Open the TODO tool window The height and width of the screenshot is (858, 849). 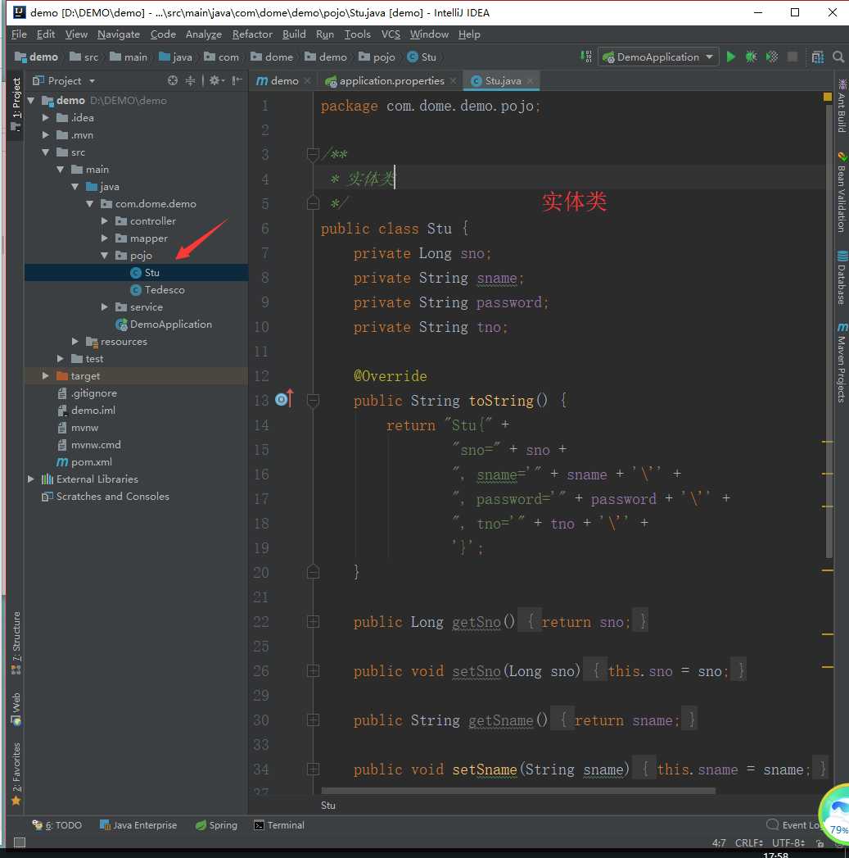tap(56, 825)
